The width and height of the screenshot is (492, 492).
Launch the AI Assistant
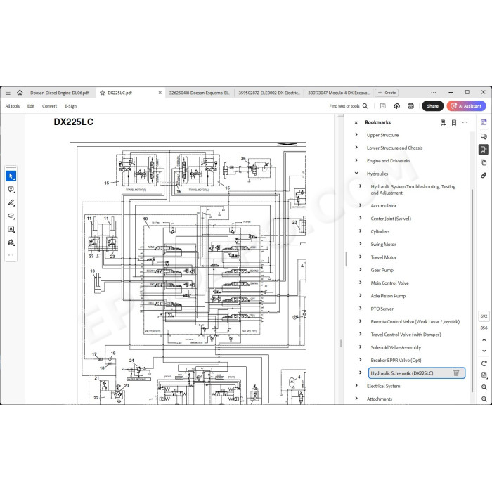pos(466,106)
